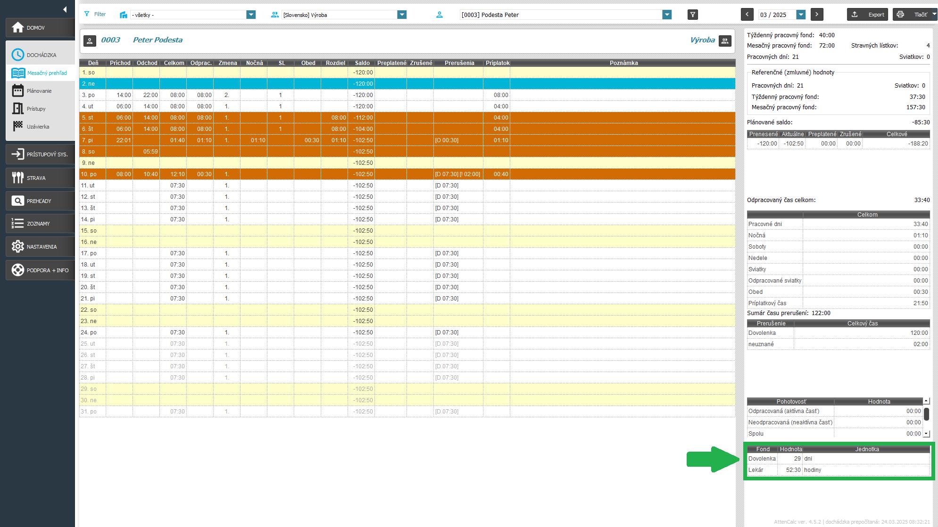Image resolution: width=938 pixels, height=527 pixels.
Task: Click the employee card icon beside 0003
Action: coord(90,41)
